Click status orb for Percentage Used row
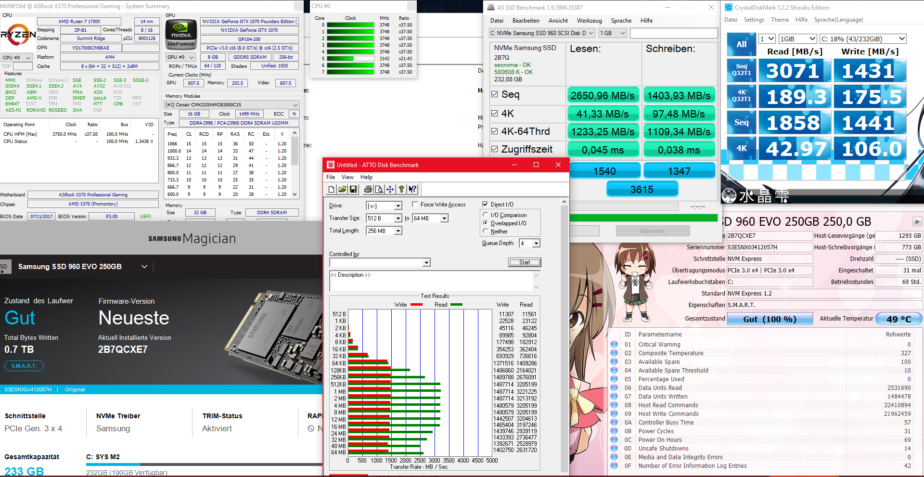The height and width of the screenshot is (477, 924). (614, 379)
